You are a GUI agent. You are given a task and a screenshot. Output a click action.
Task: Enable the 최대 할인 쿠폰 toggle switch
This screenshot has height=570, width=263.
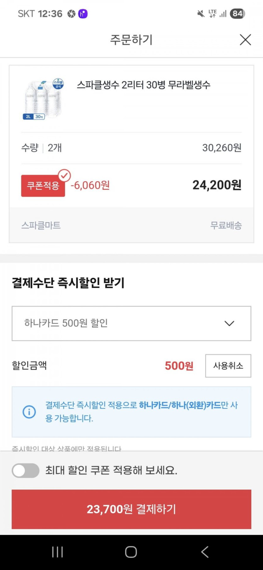(x=26, y=470)
